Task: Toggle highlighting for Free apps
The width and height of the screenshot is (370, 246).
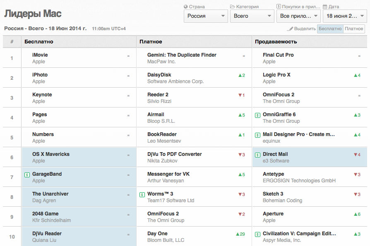Action: 330,29
